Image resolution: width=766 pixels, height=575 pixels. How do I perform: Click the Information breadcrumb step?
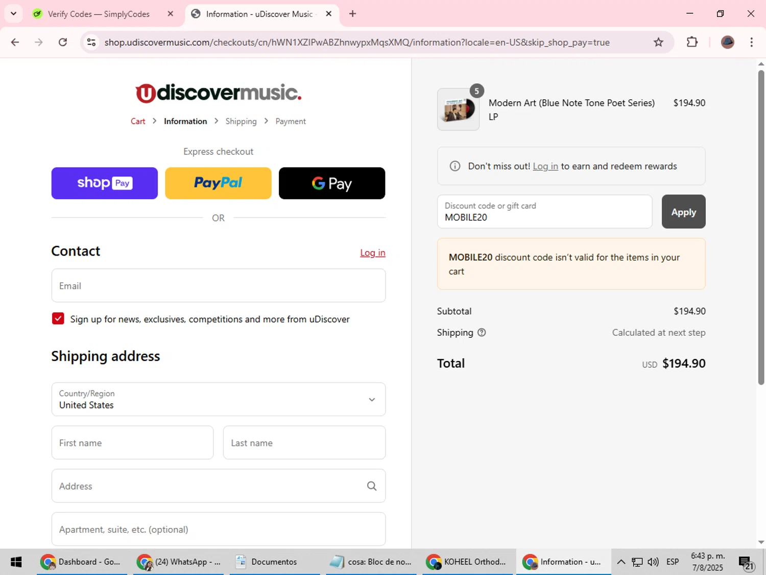coord(185,121)
